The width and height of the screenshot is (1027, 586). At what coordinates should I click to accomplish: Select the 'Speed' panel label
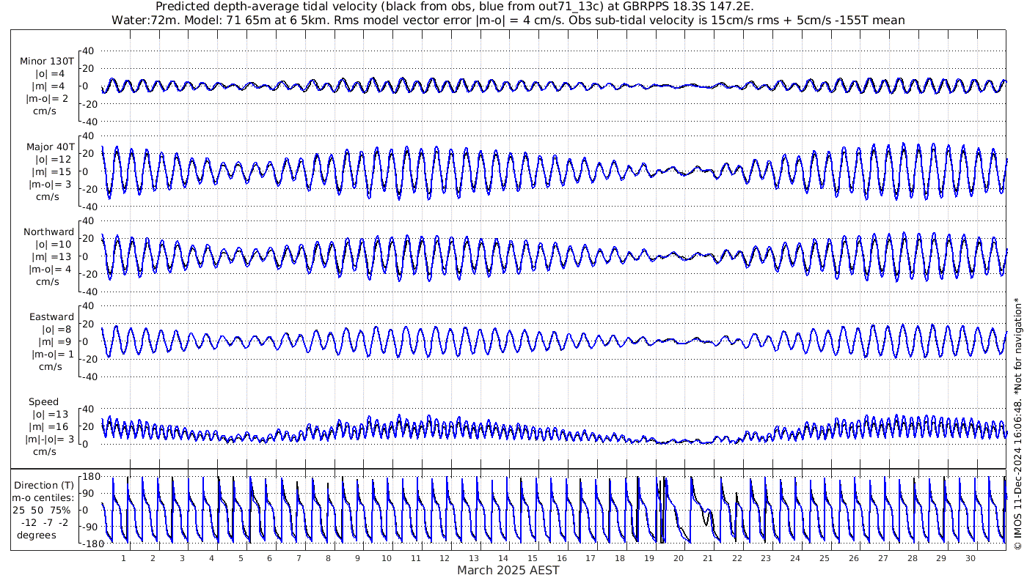pos(43,402)
